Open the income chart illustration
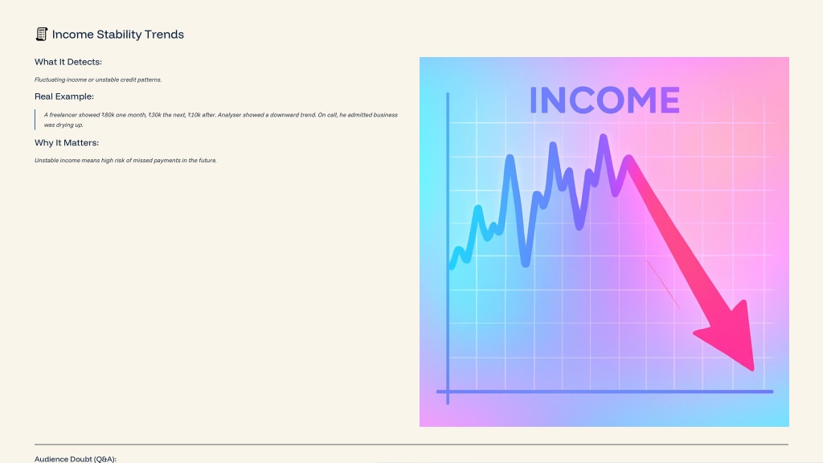 [604, 242]
